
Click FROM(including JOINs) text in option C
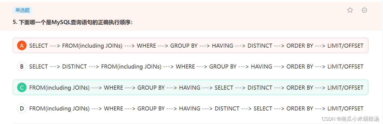click(x=59, y=88)
